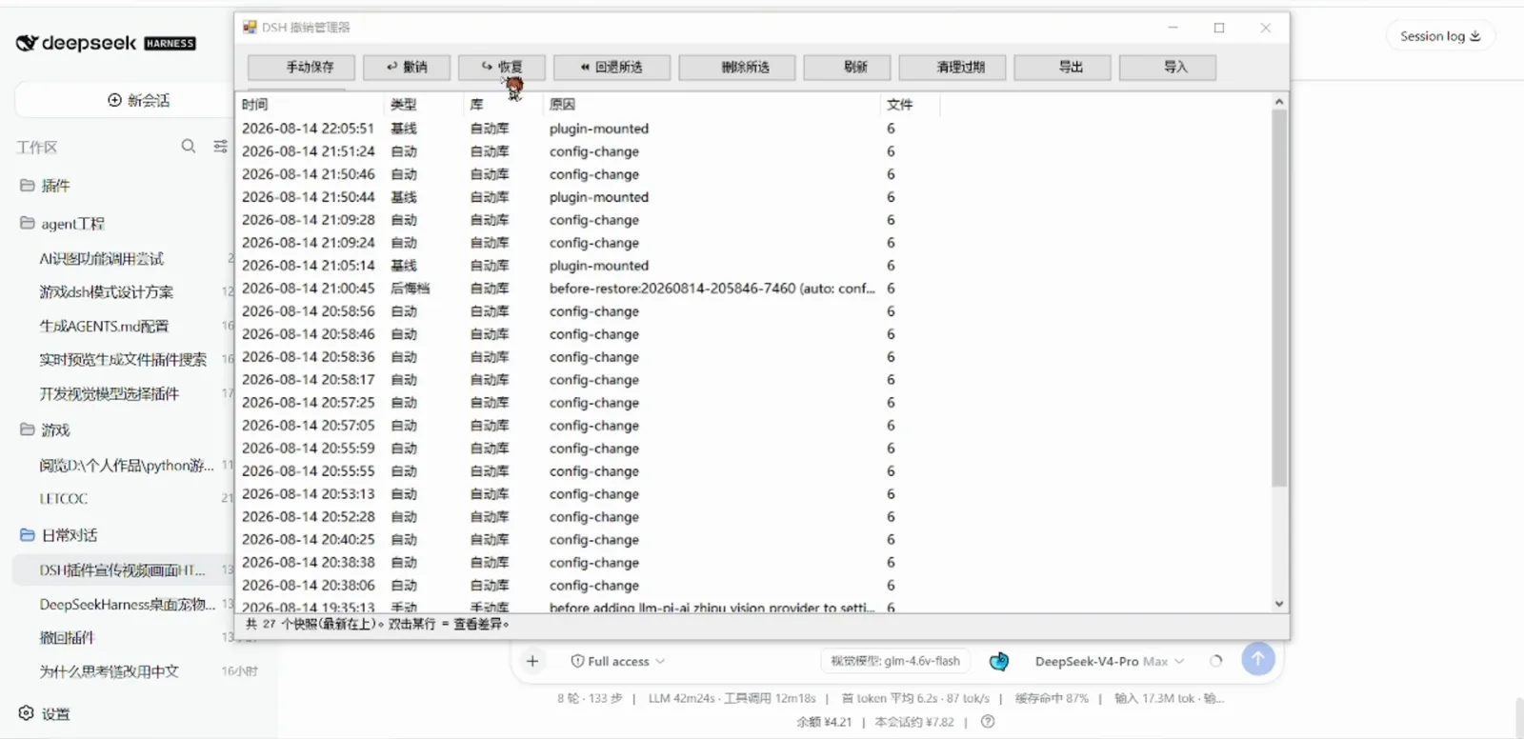1524x739 pixels.
Task: Click the 撤销 (undo) button
Action: pyautogui.click(x=407, y=67)
